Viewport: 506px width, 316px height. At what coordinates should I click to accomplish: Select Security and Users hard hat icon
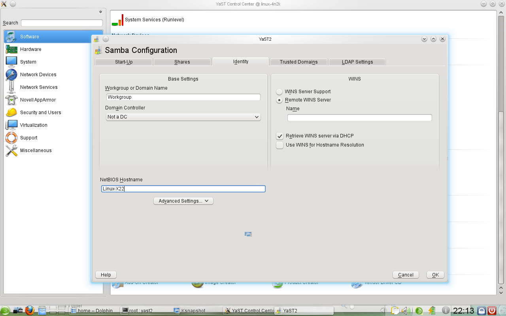tap(11, 113)
